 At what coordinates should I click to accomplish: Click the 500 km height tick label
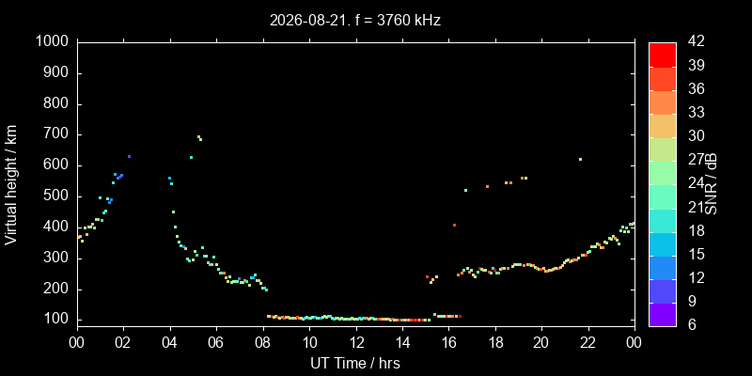click(57, 196)
